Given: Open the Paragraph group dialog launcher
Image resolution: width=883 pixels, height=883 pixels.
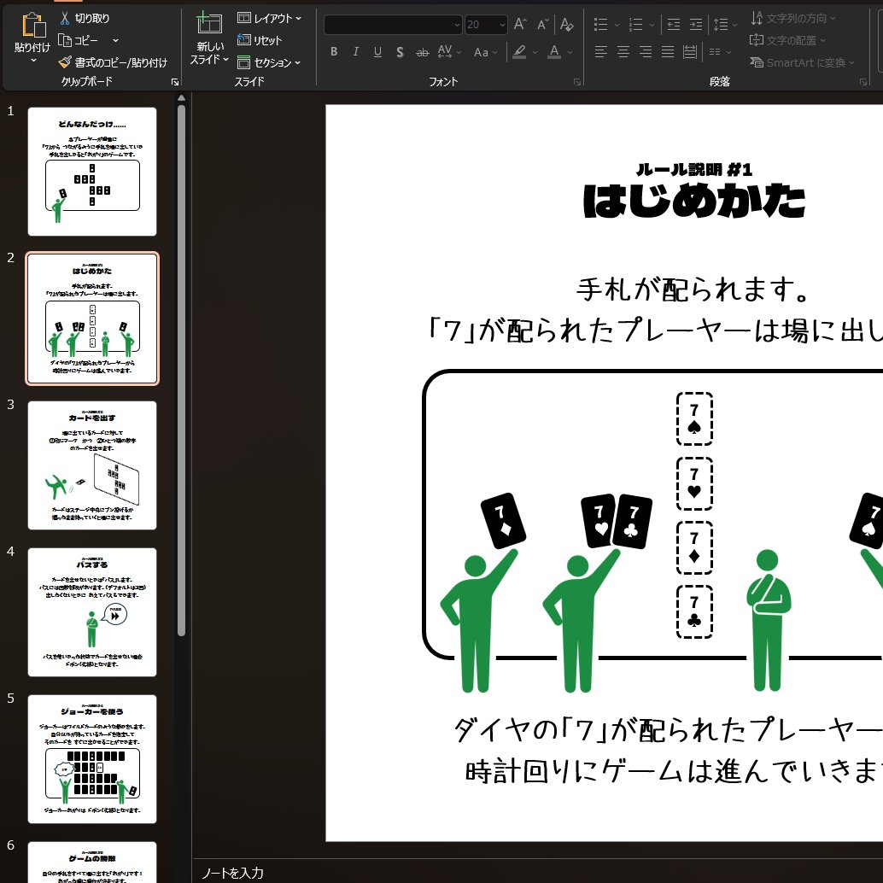Looking at the screenshot, I should [863, 82].
